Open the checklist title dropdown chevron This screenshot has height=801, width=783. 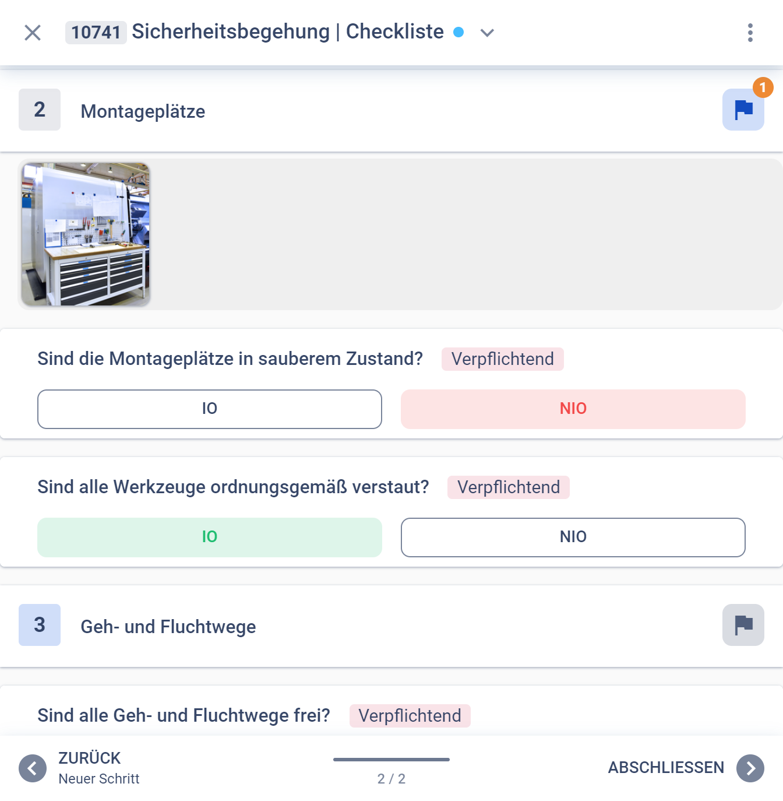coord(487,33)
